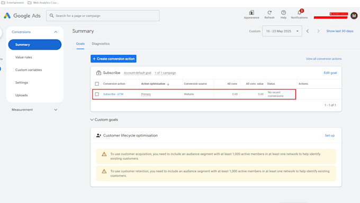The image size is (360, 203).
Task: Open the Notifications bell
Action: [x=299, y=13]
